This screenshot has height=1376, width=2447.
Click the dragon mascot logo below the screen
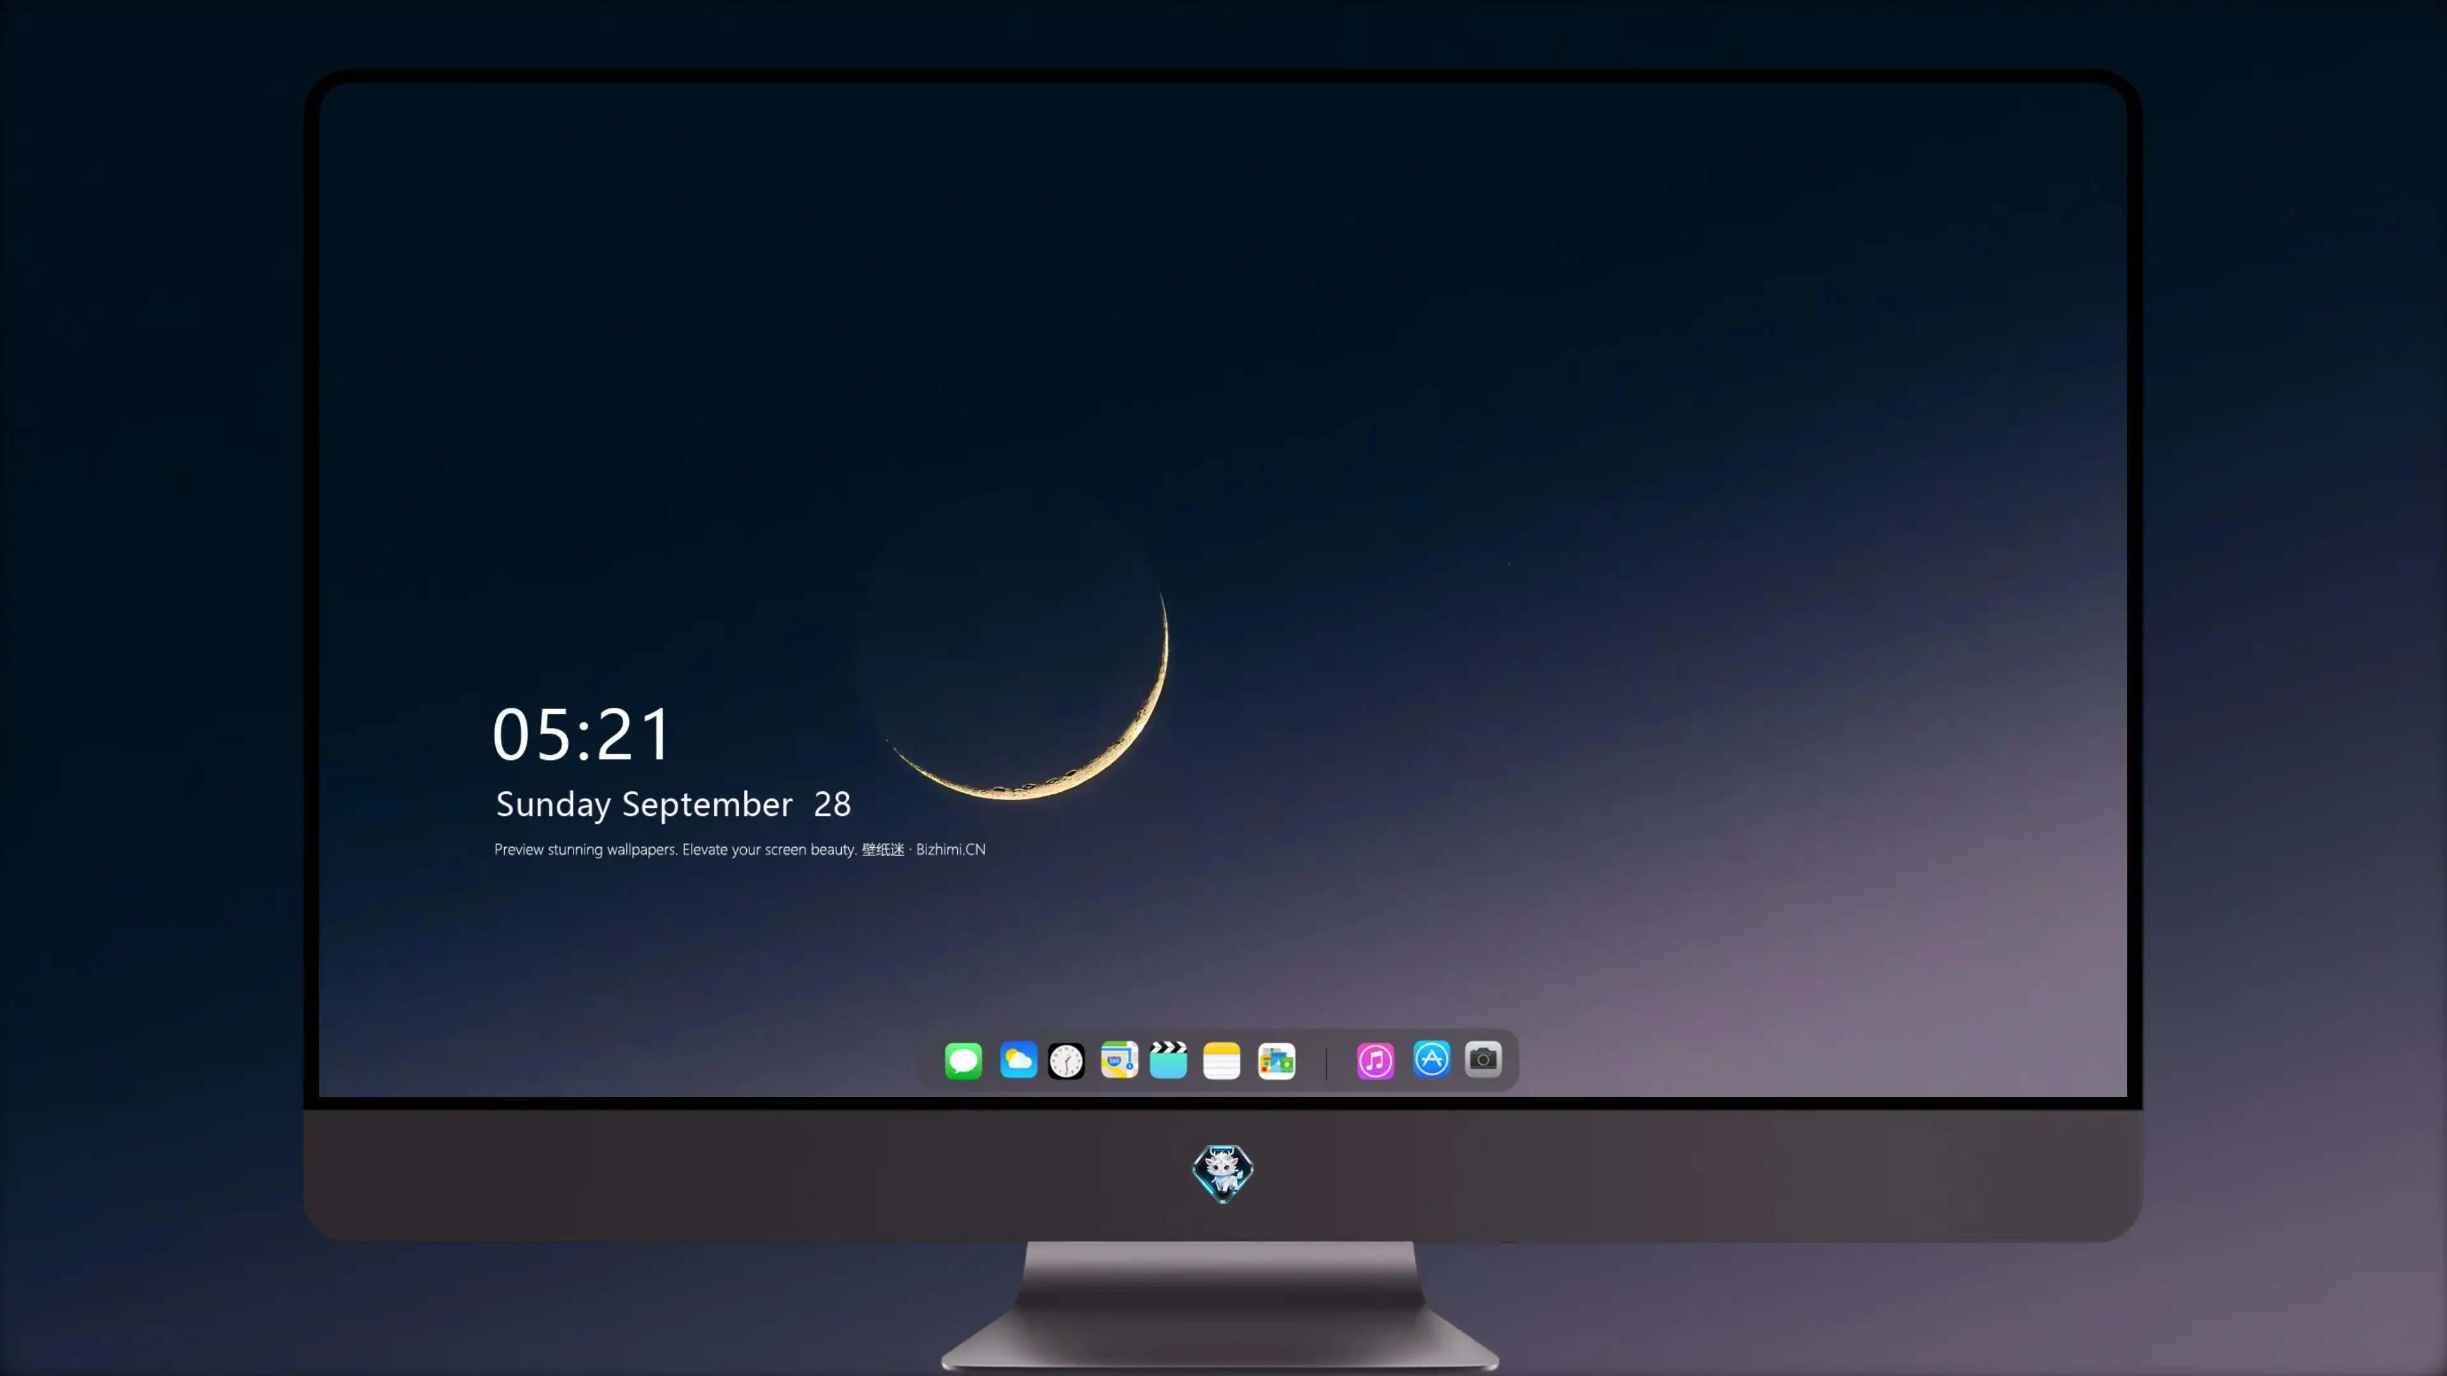click(1223, 1173)
